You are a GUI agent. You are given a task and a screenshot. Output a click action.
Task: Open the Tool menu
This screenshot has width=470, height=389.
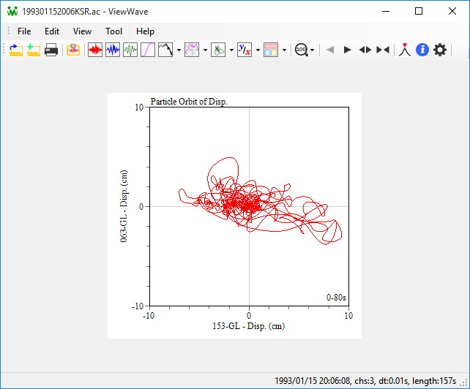click(113, 31)
